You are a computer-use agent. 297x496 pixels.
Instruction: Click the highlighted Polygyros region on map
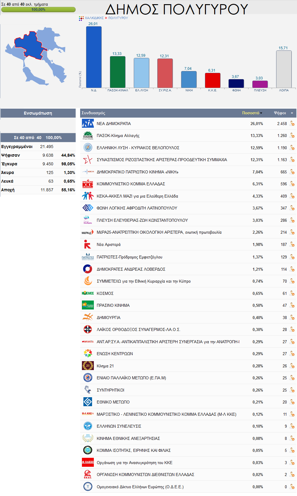click(x=30, y=45)
